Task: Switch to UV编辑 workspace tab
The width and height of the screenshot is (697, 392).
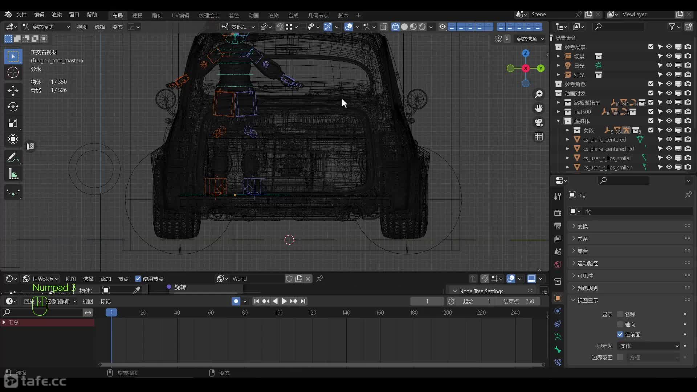Action: pyautogui.click(x=180, y=15)
